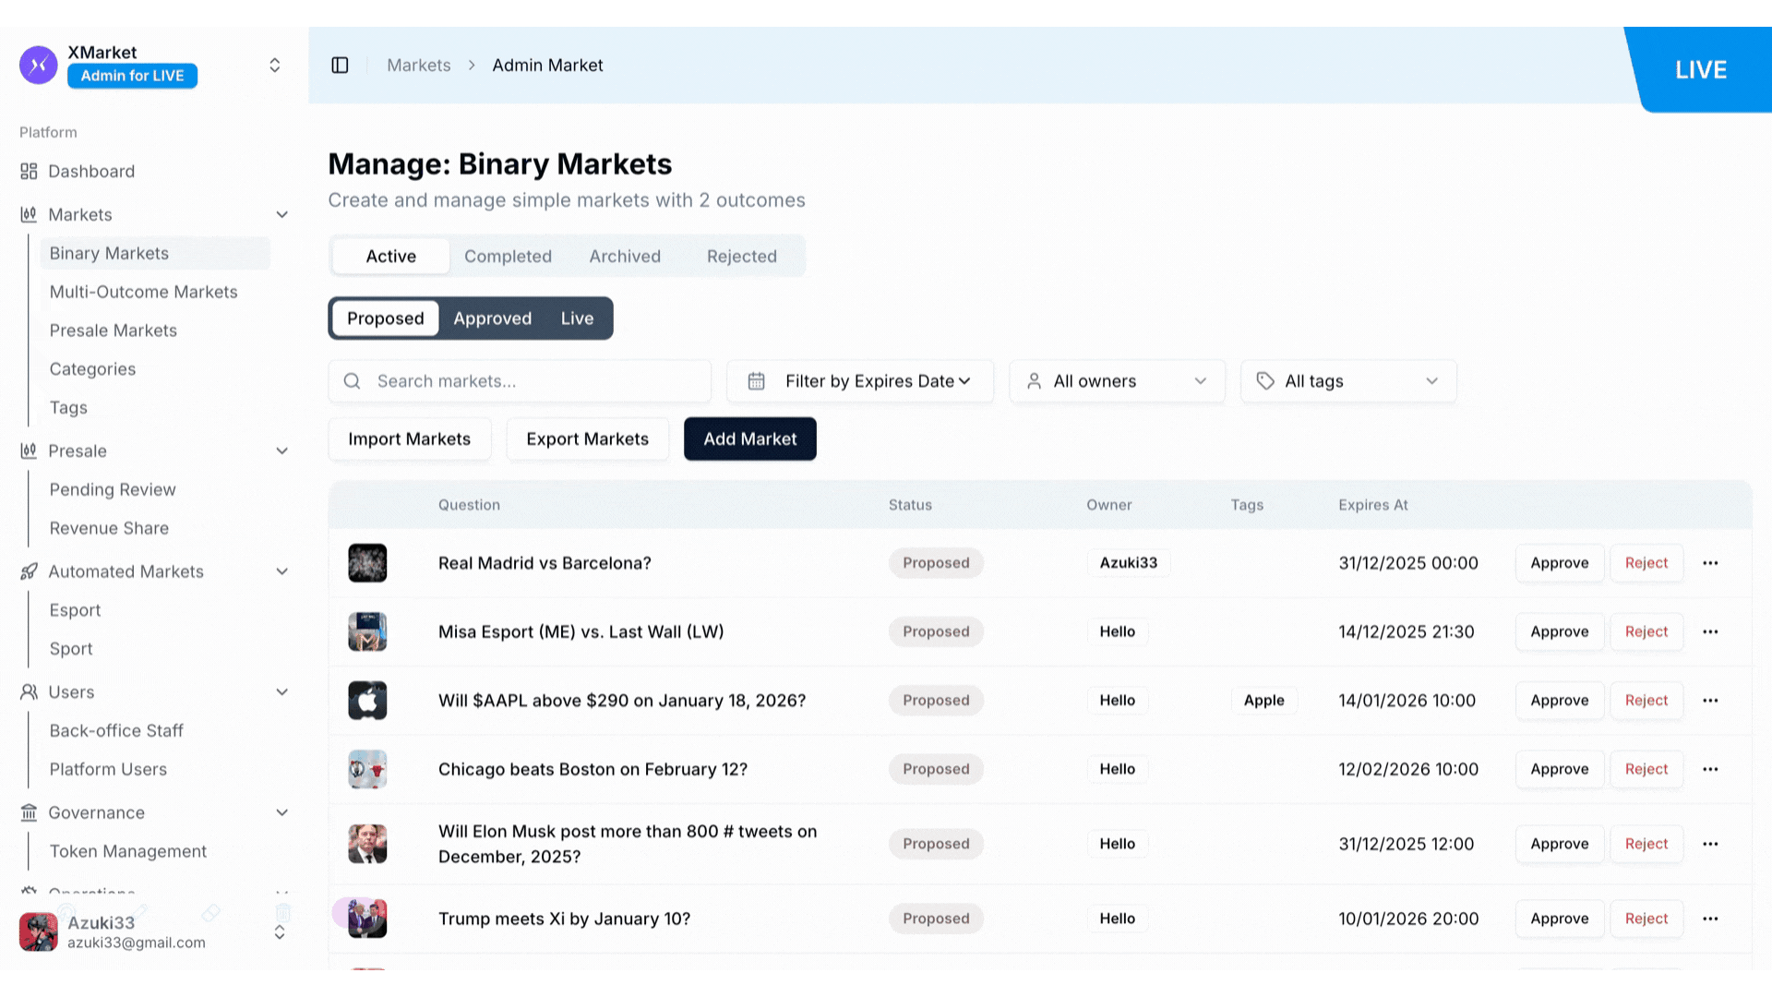Click the Users people icon

point(29,692)
